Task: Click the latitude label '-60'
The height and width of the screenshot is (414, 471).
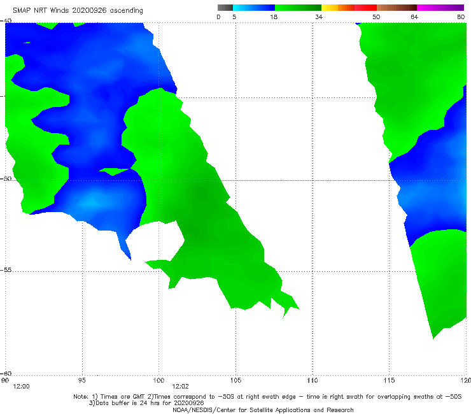Action: (6, 373)
